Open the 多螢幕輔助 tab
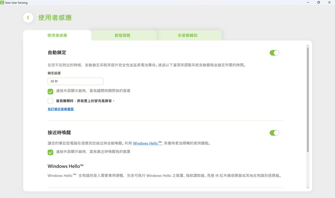This screenshot has height=198, width=335. (x=188, y=35)
